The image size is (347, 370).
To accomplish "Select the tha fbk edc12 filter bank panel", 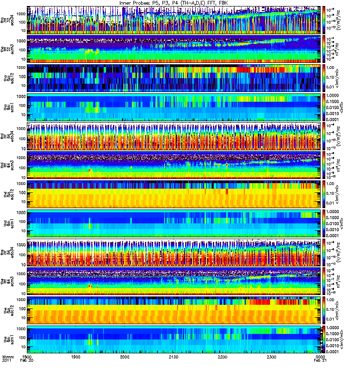I will 174,78.
